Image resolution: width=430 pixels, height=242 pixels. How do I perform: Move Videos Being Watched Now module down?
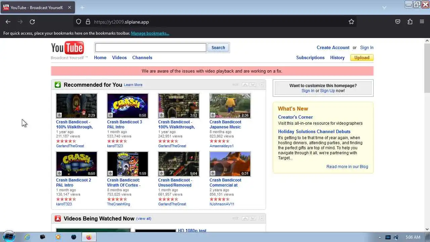click(x=253, y=218)
